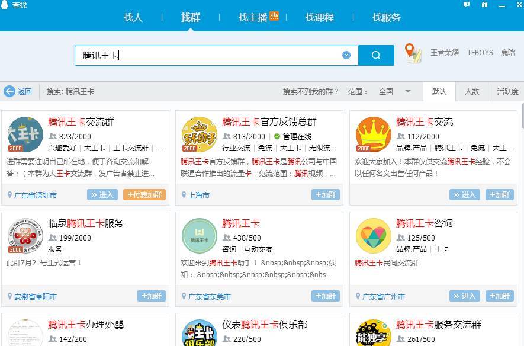Click the 搜索不到我的群？ link
Image resolution: width=524 pixels, height=346 pixels.
311,92
